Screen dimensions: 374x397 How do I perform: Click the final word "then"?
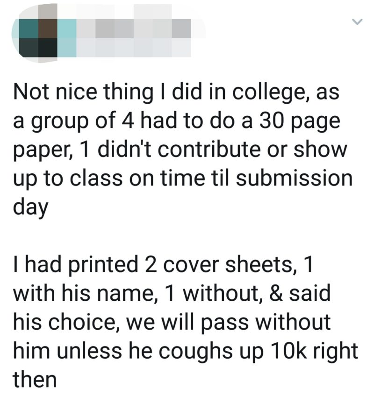click(35, 380)
